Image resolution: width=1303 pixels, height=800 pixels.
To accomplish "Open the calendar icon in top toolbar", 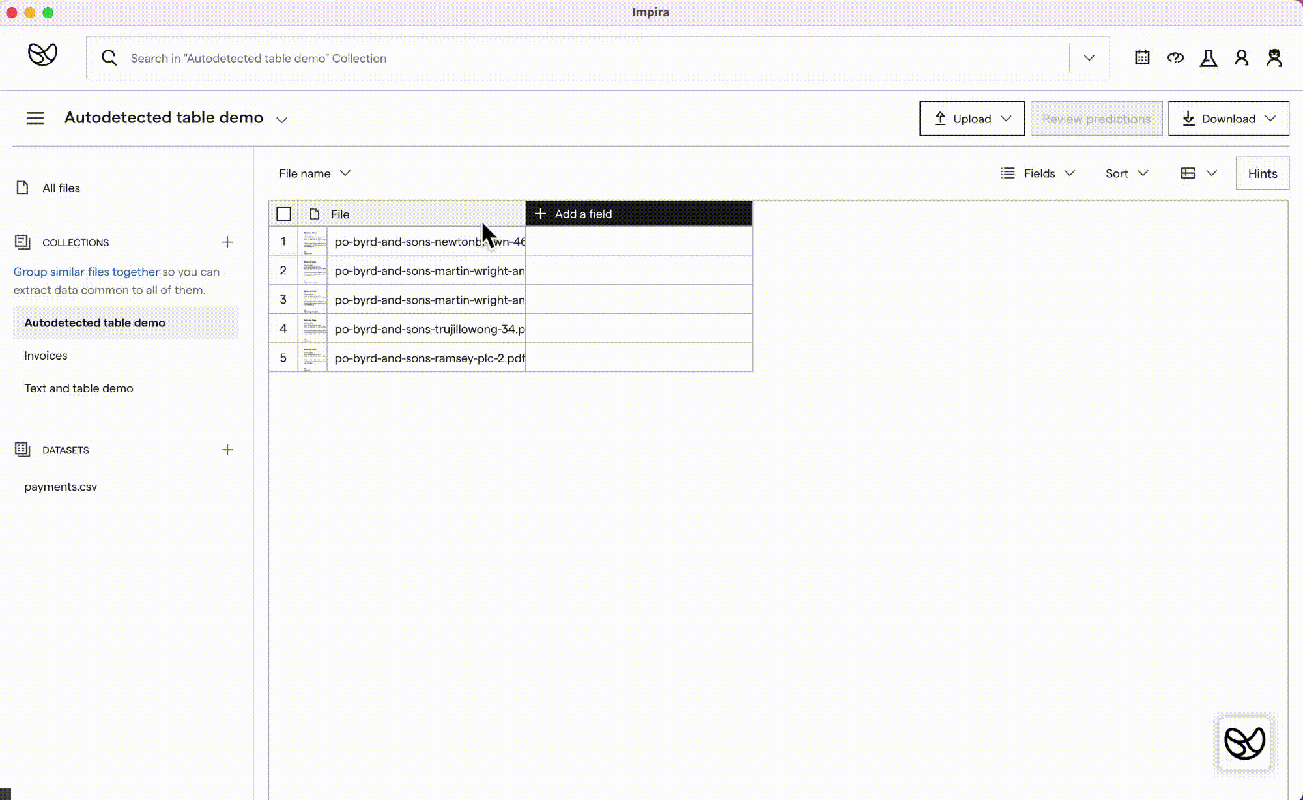I will 1142,57.
